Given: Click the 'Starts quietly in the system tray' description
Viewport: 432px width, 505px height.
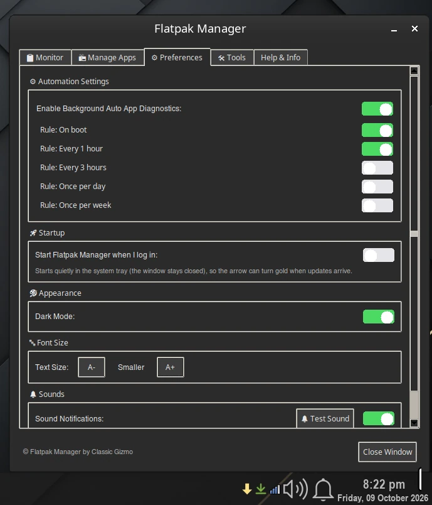Looking at the screenshot, I should [194, 271].
